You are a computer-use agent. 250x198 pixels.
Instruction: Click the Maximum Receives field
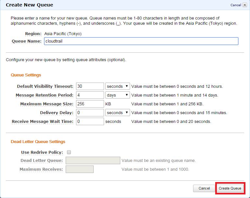pyautogui.click(x=80, y=169)
